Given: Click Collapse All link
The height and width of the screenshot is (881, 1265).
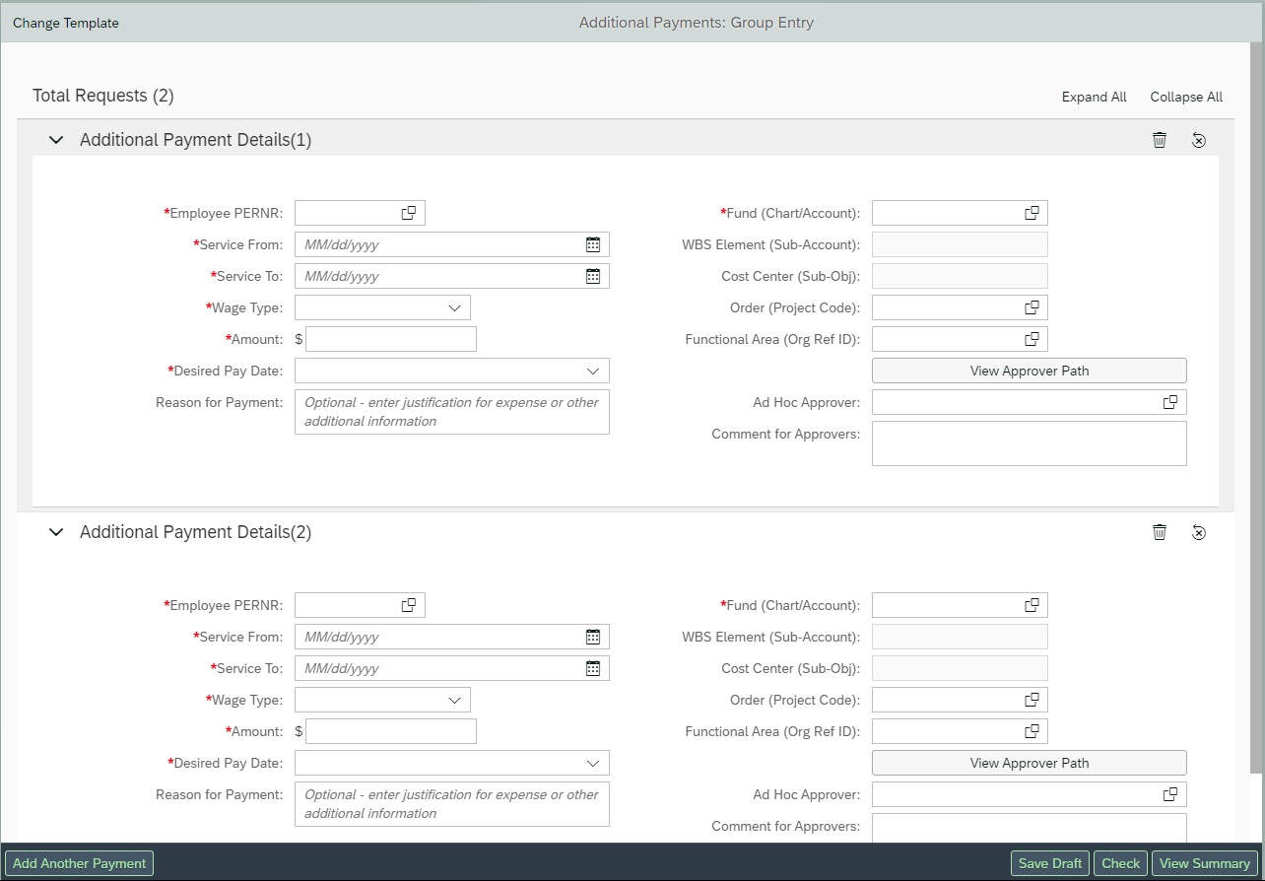Looking at the screenshot, I should pyautogui.click(x=1186, y=97).
